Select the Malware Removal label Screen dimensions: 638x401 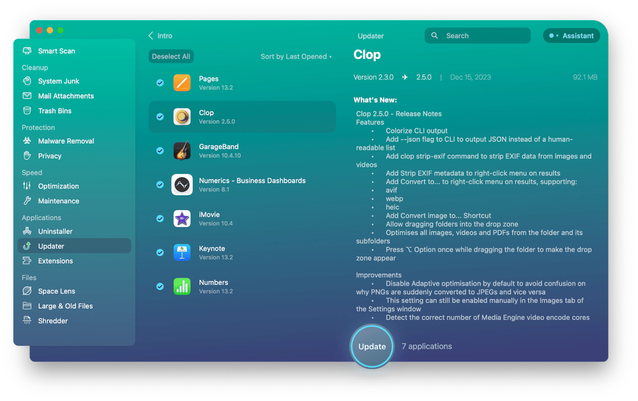pos(66,141)
